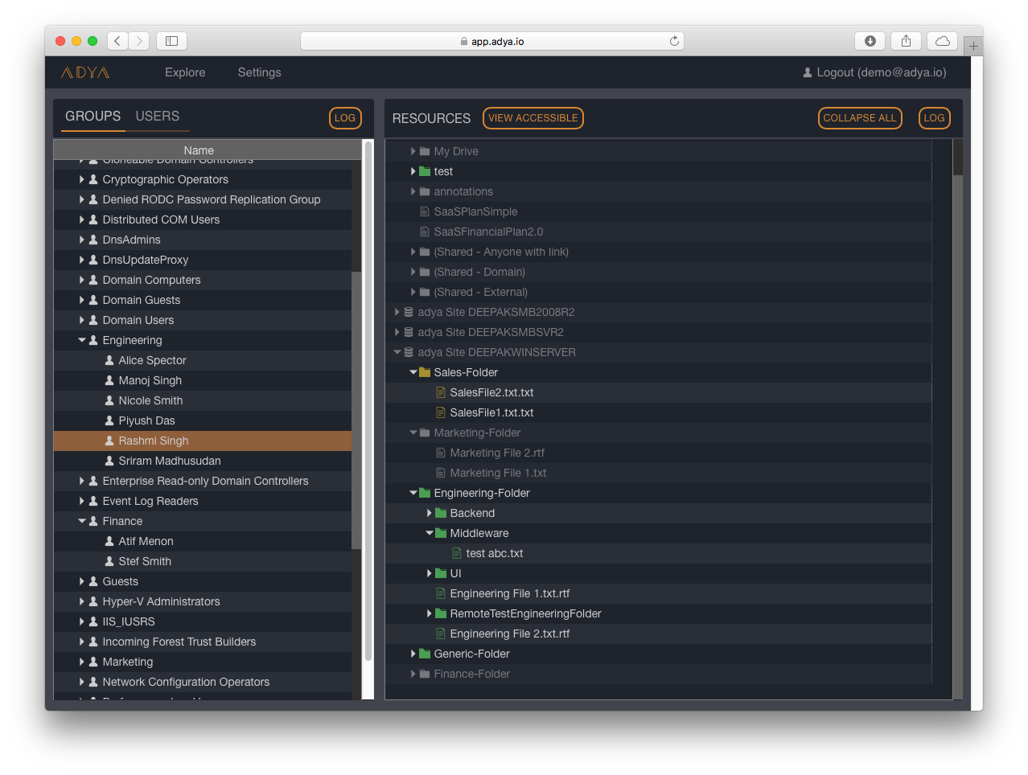Click the COLLAPSE ALL button
This screenshot has width=1028, height=775.
tap(860, 117)
